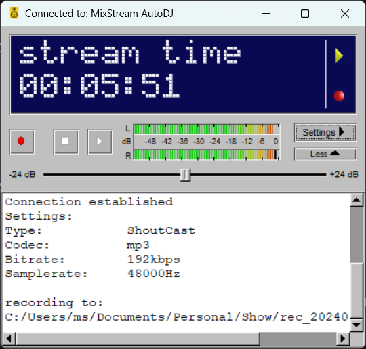Click the red recording status dot in display

pos(339,96)
